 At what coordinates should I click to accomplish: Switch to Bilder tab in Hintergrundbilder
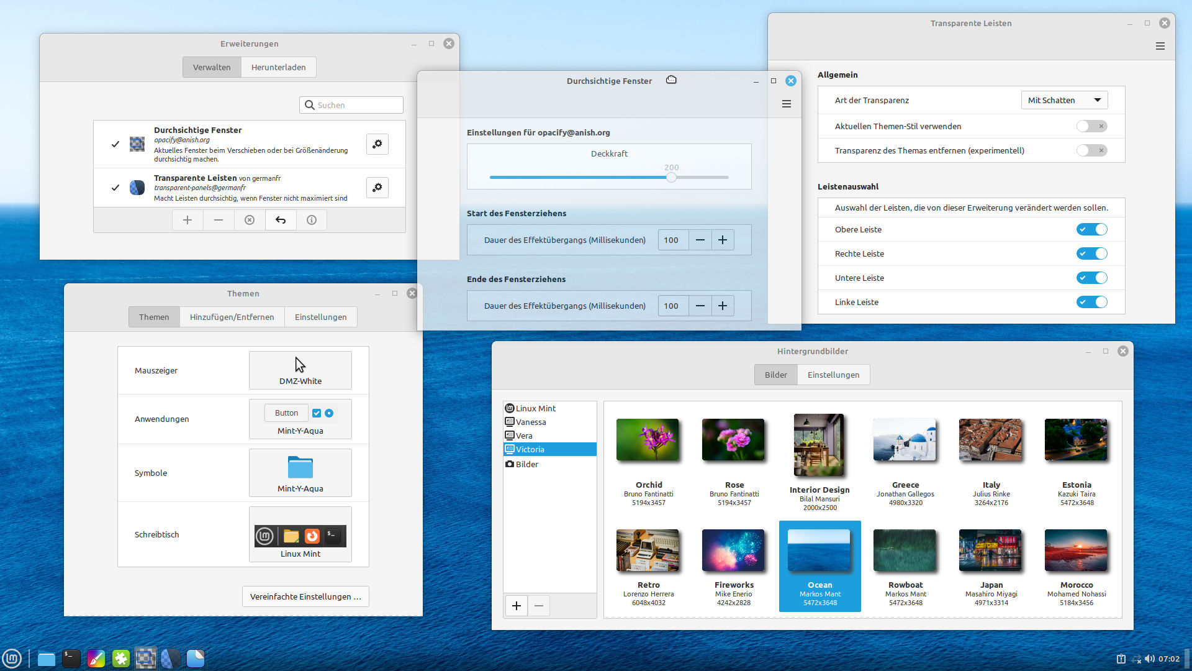coord(774,375)
